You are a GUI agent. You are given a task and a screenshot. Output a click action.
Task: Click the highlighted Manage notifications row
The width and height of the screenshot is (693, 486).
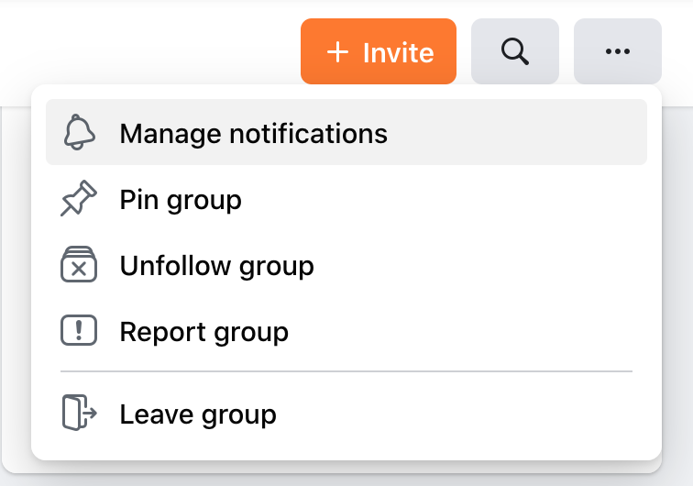(346, 132)
